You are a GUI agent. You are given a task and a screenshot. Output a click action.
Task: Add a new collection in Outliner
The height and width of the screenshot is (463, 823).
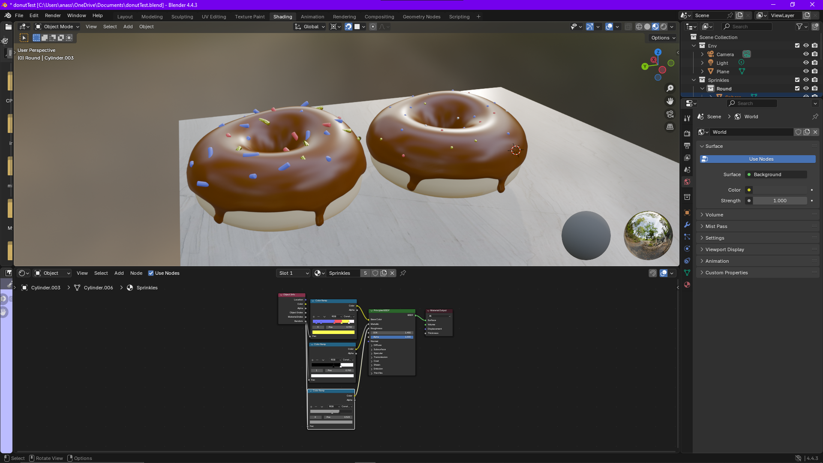[x=815, y=27]
